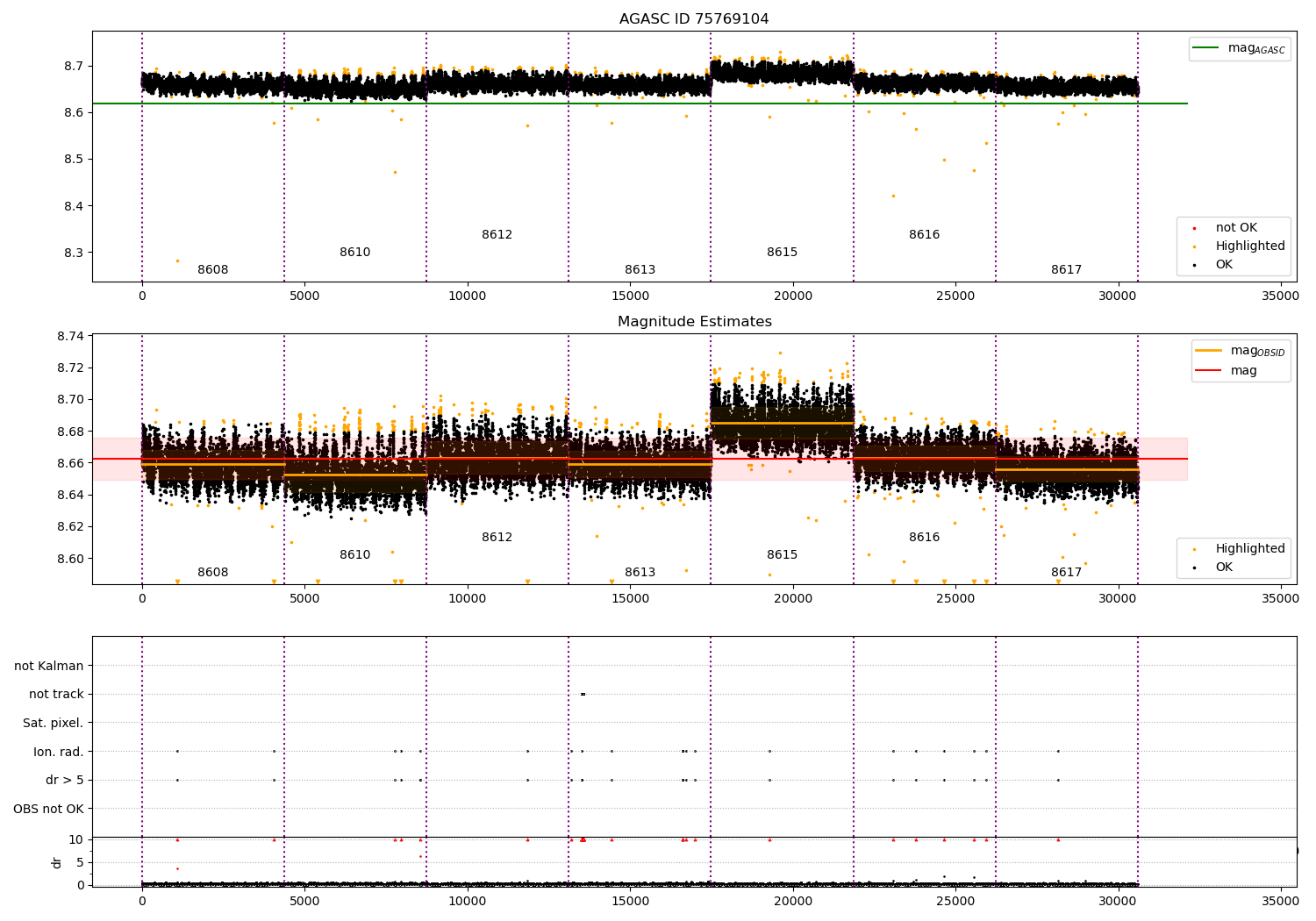Click obsid label 8616 in Magnitude Estimates plot
This screenshot has height=921, width=1316.
[925, 538]
